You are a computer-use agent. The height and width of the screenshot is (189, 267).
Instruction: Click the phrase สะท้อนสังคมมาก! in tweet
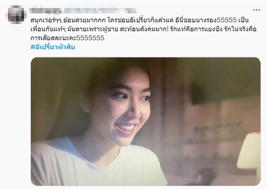click(x=144, y=29)
